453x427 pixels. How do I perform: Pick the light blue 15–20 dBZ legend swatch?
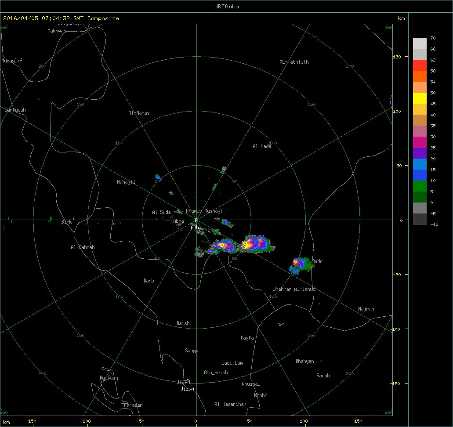(x=420, y=164)
